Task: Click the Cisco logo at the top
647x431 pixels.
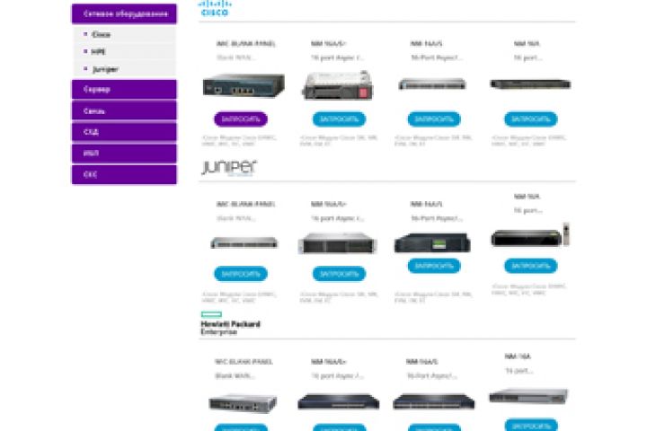Action: tap(215, 8)
